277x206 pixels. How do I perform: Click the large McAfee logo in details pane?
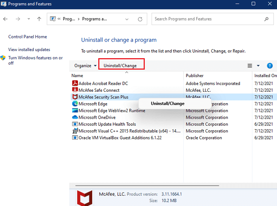pos(85,198)
